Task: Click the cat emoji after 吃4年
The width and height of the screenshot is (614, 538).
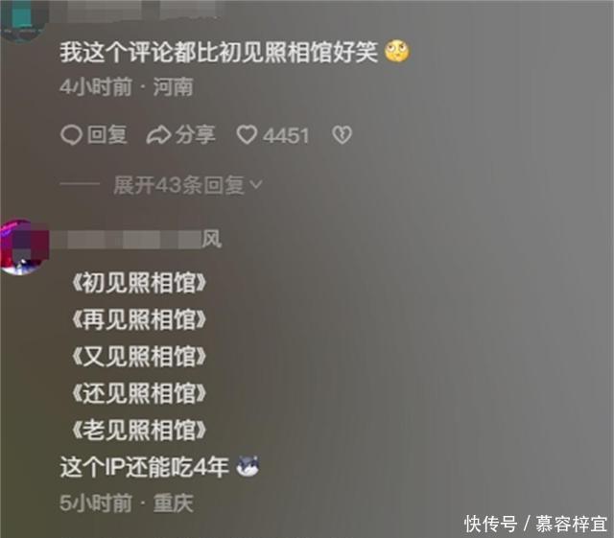Action: [x=248, y=466]
